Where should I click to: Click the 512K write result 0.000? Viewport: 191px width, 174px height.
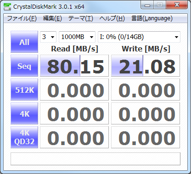point(146,90)
